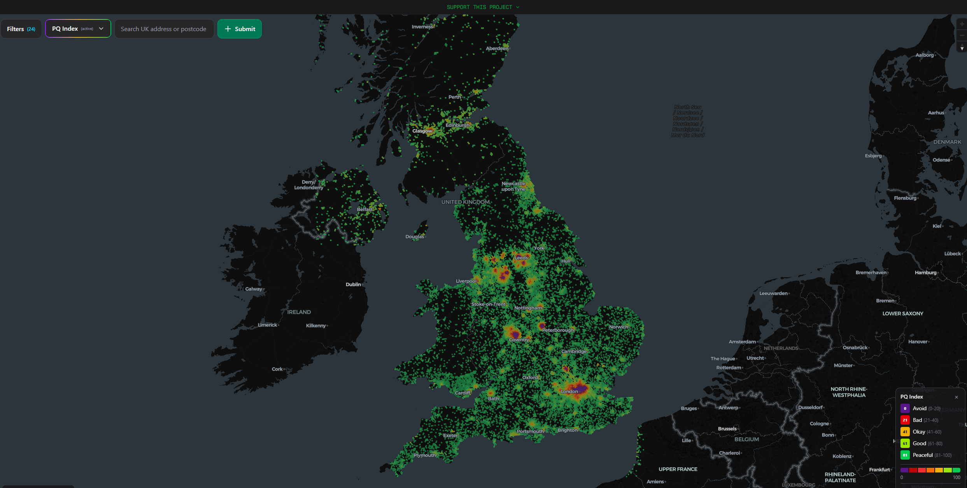Screen dimensions: 967x488
Task: Click the map zoom out minus icon
Action: [x=962, y=36]
